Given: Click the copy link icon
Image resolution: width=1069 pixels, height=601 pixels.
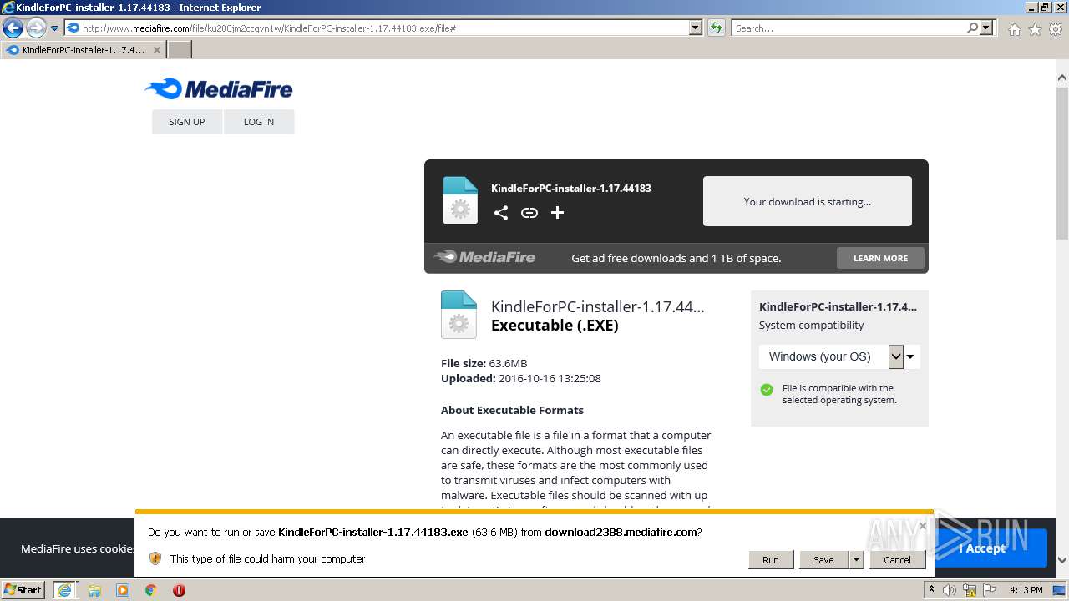Looking at the screenshot, I should coord(529,213).
